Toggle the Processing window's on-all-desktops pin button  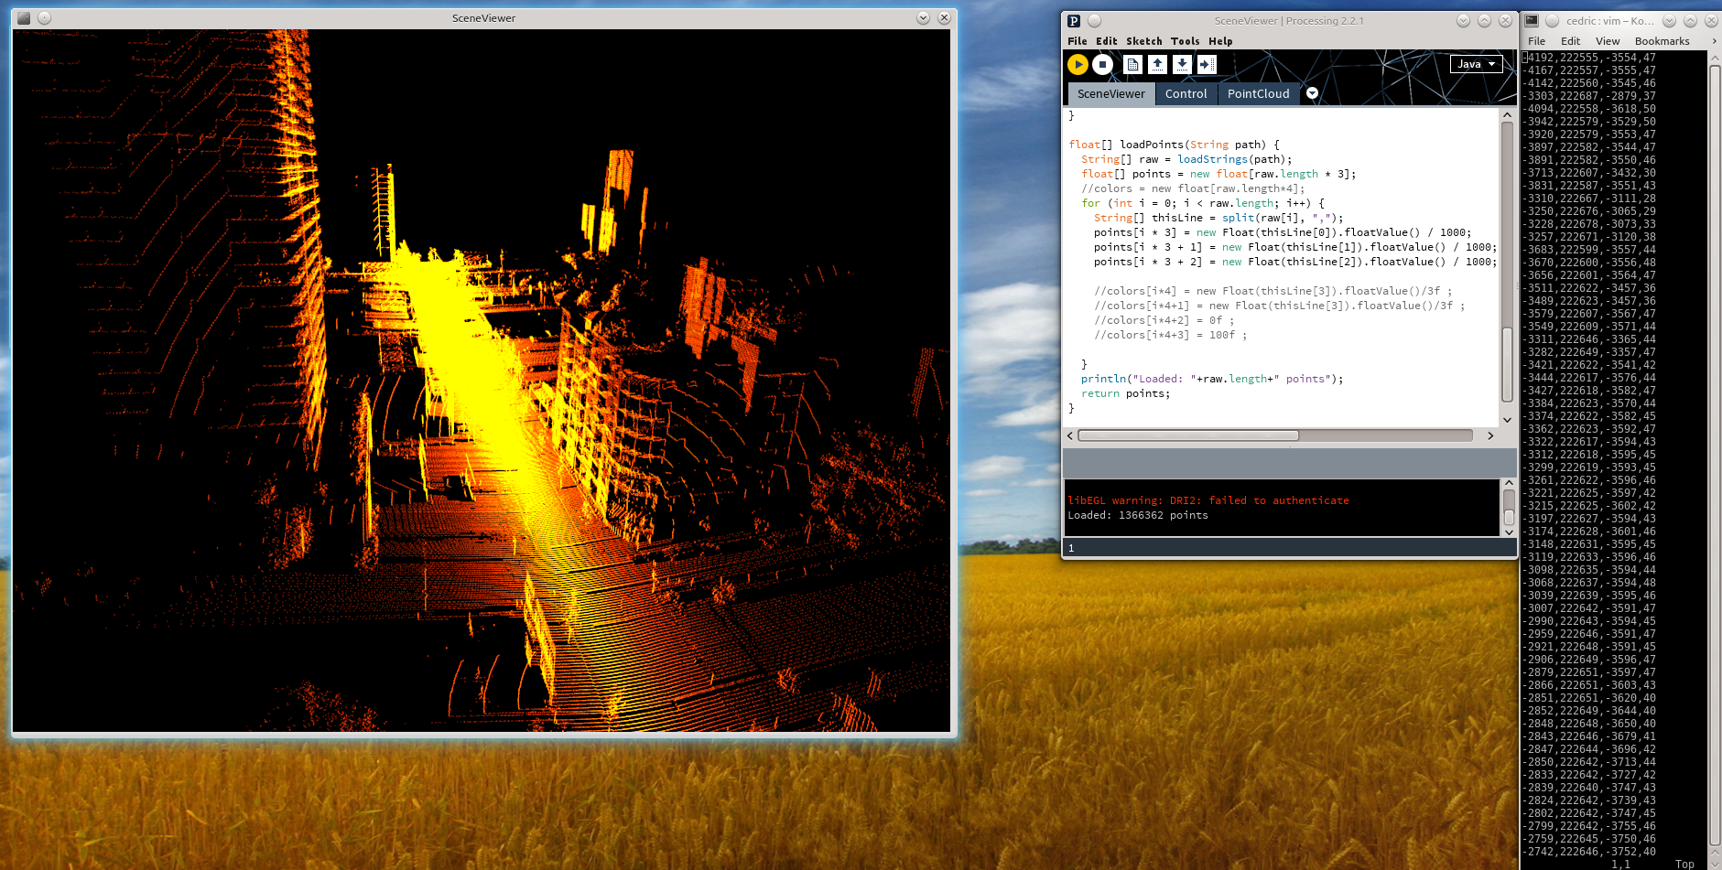pyautogui.click(x=1094, y=21)
